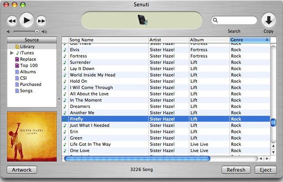This screenshot has height=182, width=283.
Task: Copy selected songs with the Copy arrow
Action: click(269, 20)
